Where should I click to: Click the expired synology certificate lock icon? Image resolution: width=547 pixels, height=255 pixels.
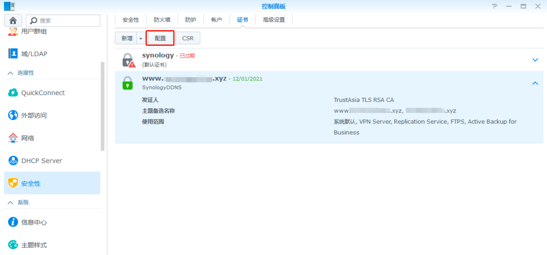tap(128, 60)
